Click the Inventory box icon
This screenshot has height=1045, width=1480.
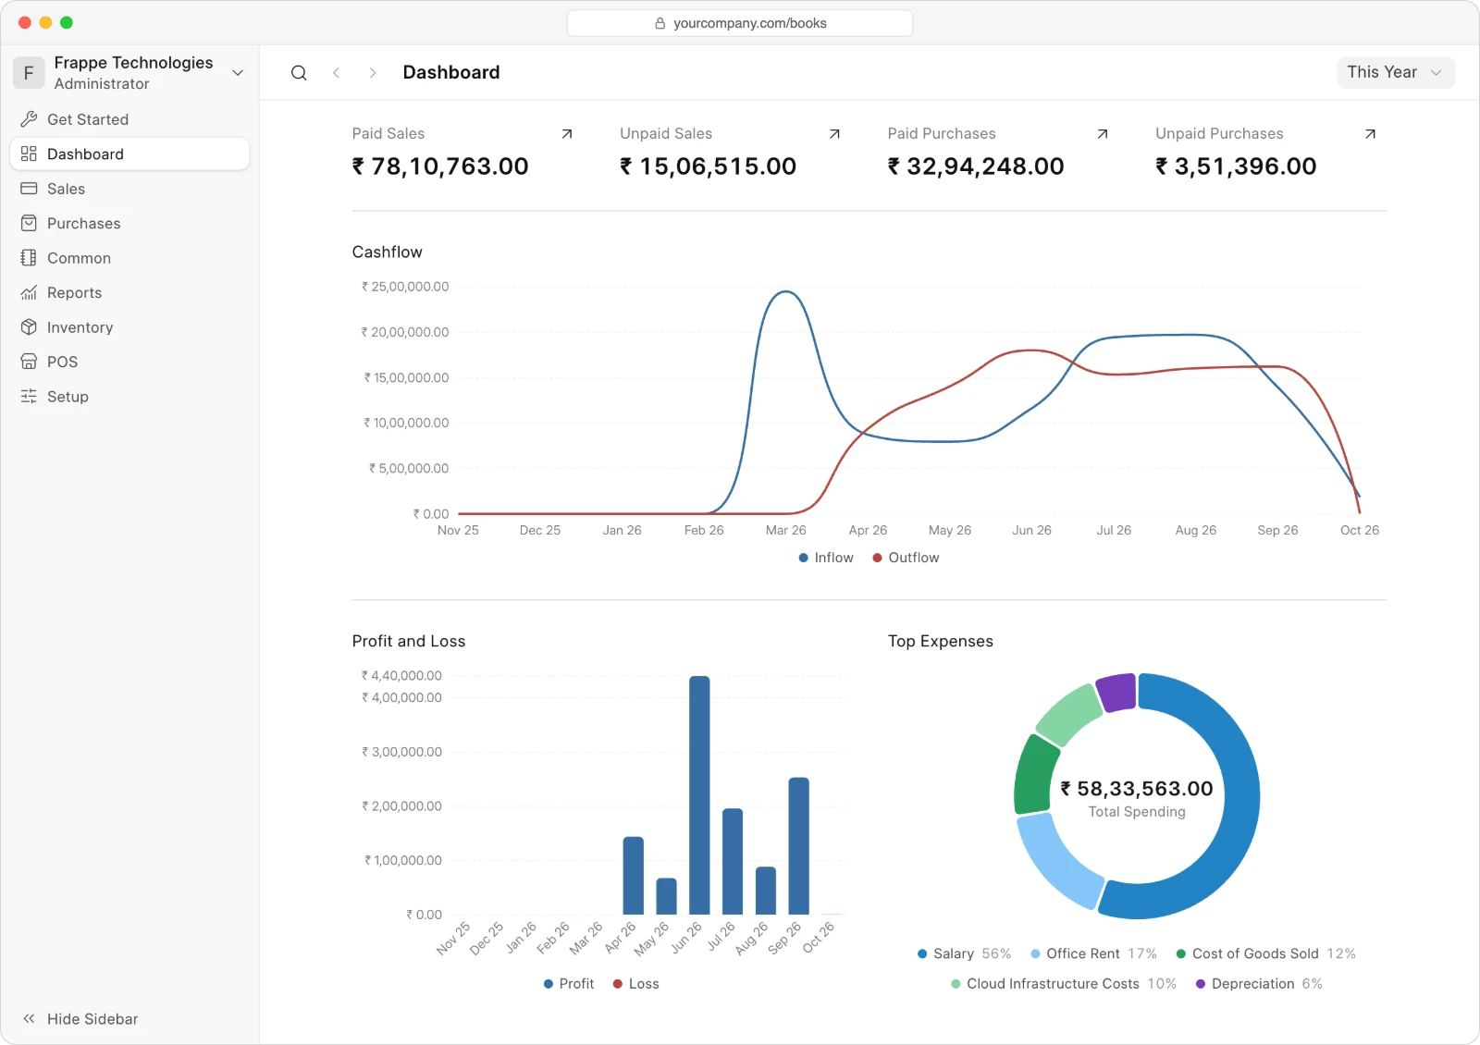[x=29, y=327]
